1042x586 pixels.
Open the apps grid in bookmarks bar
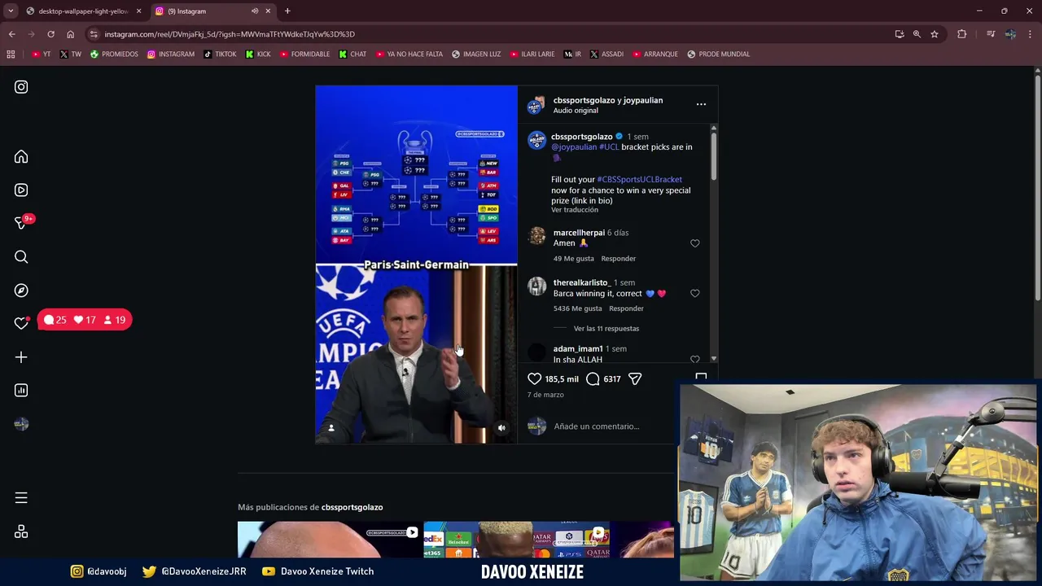pyautogui.click(x=11, y=54)
